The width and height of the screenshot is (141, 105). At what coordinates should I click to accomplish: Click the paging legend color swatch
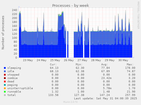click(x=5, y=85)
